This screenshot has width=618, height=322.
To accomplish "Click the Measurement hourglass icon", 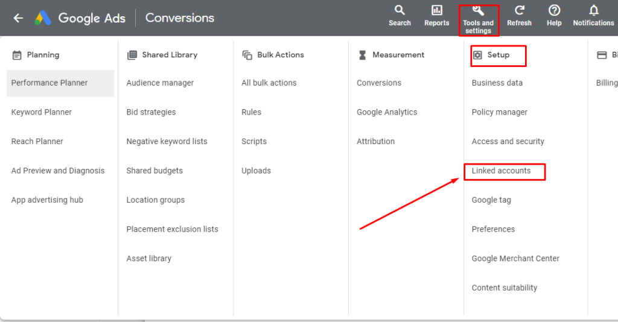I will 362,55.
